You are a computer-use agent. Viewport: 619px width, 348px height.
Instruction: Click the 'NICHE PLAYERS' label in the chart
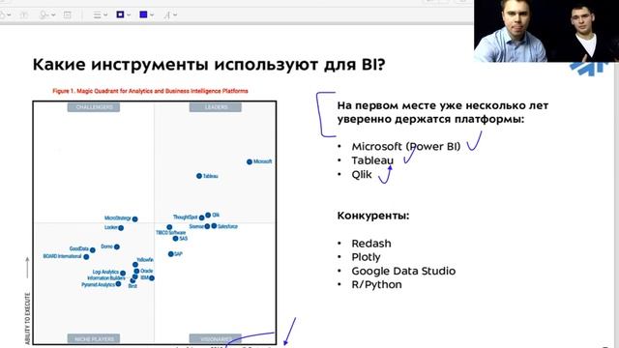(x=94, y=339)
